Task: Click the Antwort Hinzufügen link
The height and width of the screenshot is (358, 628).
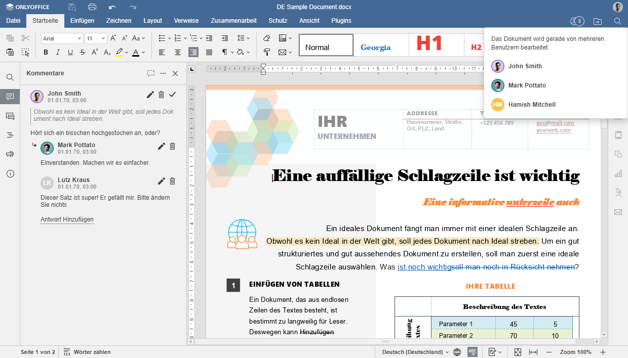Action: point(67,219)
